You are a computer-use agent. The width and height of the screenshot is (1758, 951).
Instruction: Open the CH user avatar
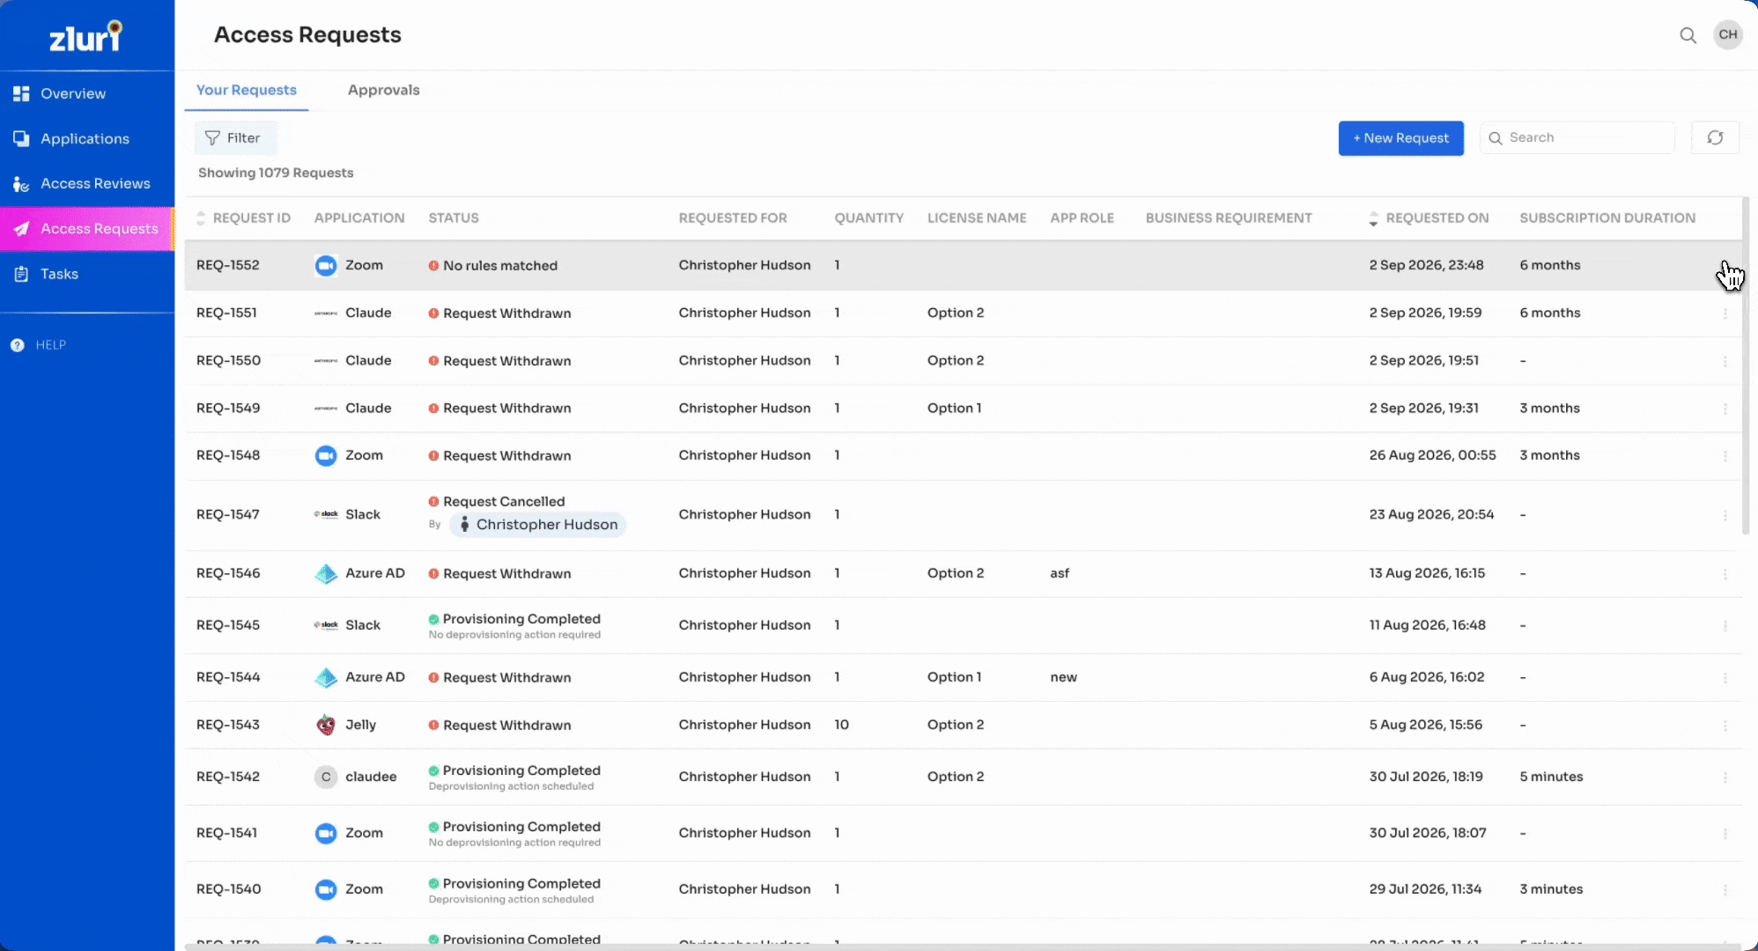click(1728, 35)
